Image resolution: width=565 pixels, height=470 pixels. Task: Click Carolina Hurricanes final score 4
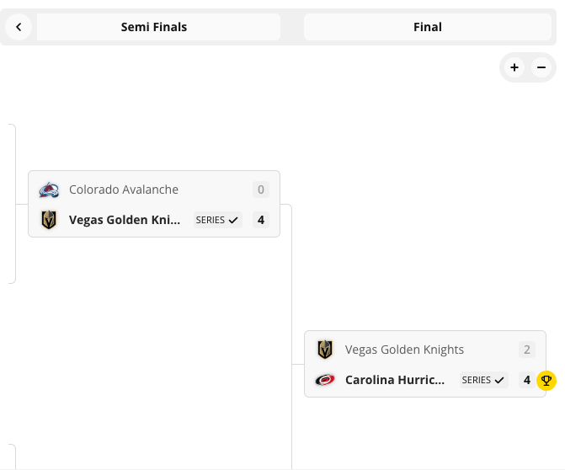pyautogui.click(x=527, y=380)
